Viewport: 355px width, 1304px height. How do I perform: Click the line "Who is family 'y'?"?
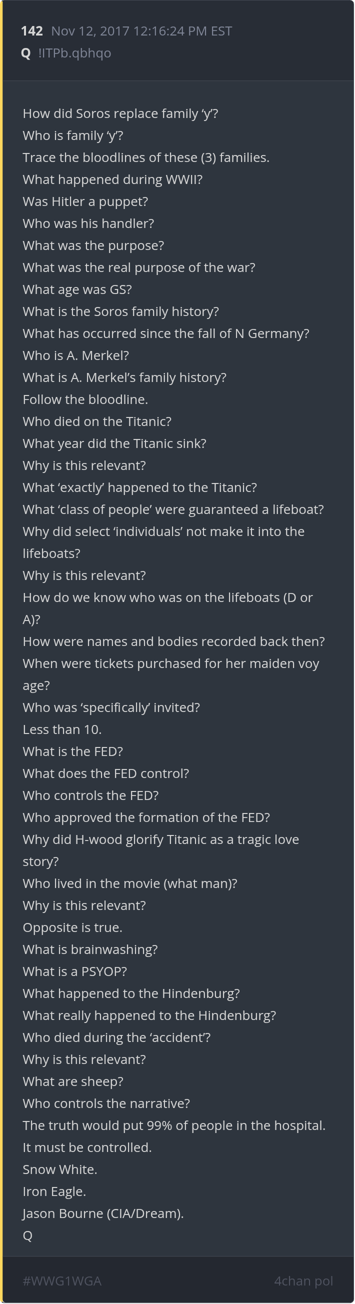point(73,135)
